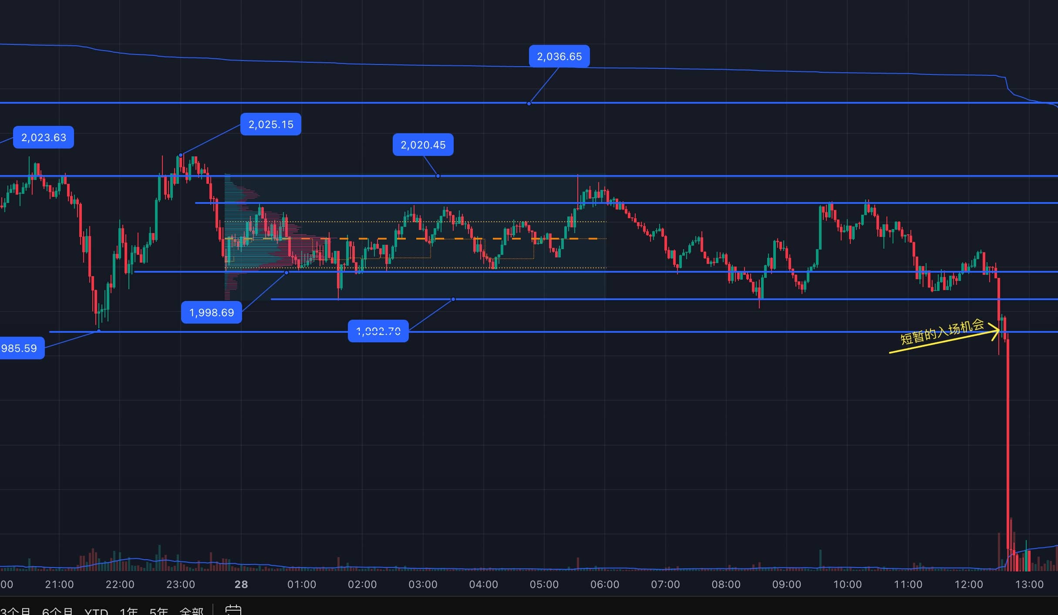Open the go-to-date calendar icon
The width and height of the screenshot is (1058, 615).
pyautogui.click(x=233, y=610)
